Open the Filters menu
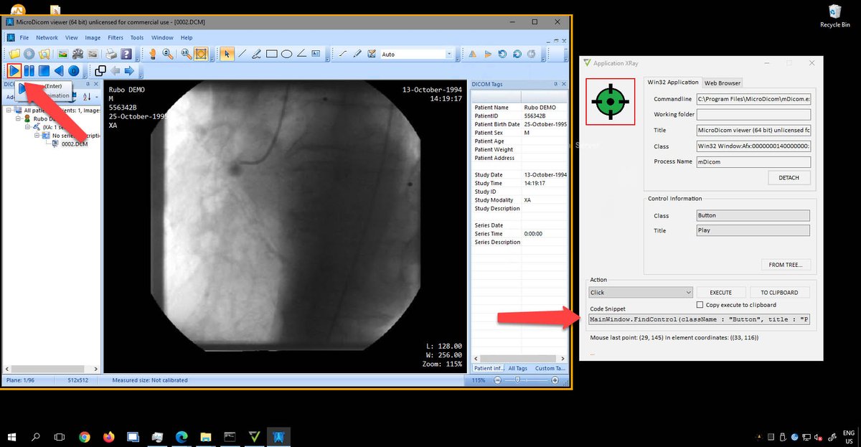 point(115,37)
